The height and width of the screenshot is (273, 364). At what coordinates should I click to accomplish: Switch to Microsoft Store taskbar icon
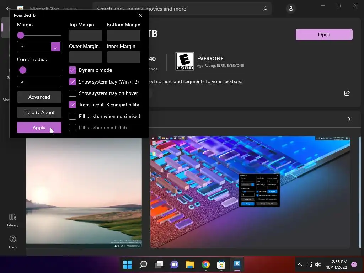click(x=221, y=264)
